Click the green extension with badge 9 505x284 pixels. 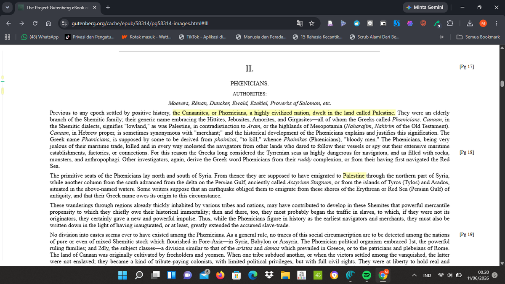coord(437,24)
